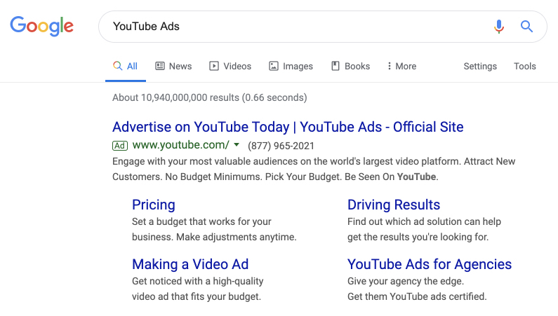The width and height of the screenshot is (558, 316).
Task: Click the search box containing YouTube Ads
Action: 322,27
